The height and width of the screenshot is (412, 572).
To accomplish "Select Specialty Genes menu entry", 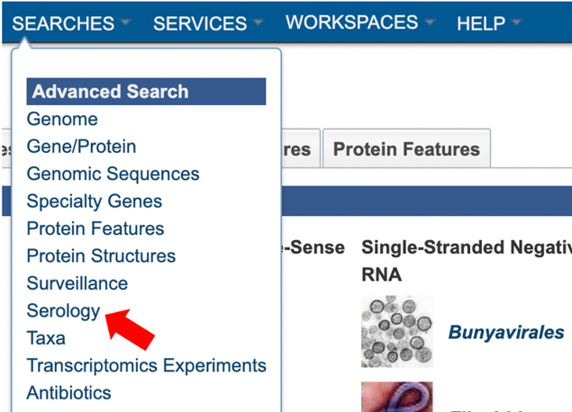I will click(95, 202).
